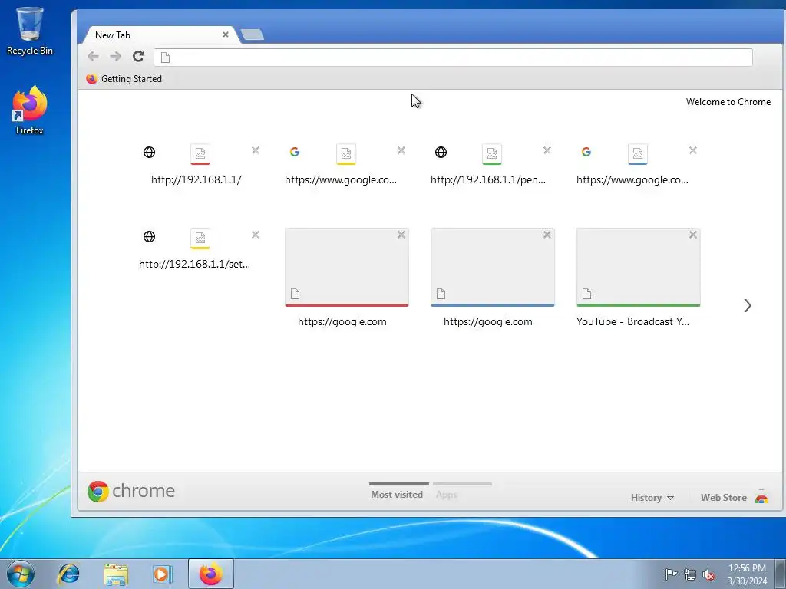
Task: Open the Getting Started bookmark
Action: (x=124, y=79)
